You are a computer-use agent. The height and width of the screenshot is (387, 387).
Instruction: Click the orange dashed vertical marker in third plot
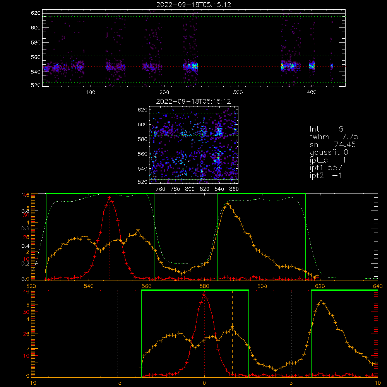pyautogui.click(x=138, y=236)
